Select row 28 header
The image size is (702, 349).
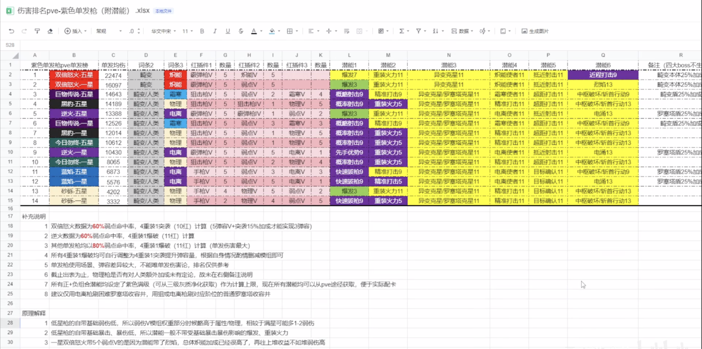coord(10,323)
